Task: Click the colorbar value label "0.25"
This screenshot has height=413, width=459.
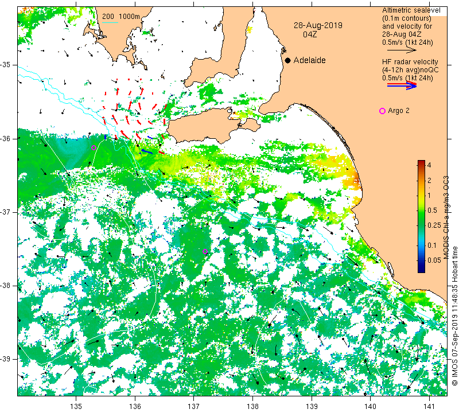Action: point(434,225)
